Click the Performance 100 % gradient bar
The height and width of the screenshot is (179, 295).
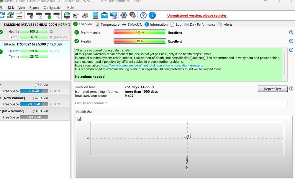click(x=140, y=32)
